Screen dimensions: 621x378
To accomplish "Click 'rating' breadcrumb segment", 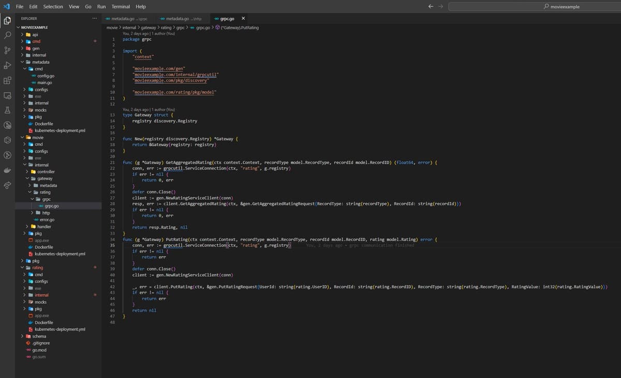I will (x=166, y=27).
